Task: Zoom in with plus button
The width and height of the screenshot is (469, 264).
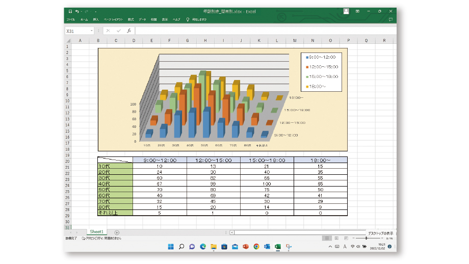Action: (x=382, y=239)
